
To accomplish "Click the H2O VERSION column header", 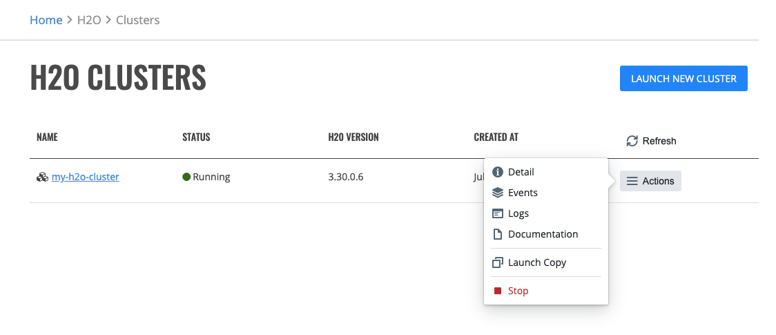I will click(x=353, y=137).
